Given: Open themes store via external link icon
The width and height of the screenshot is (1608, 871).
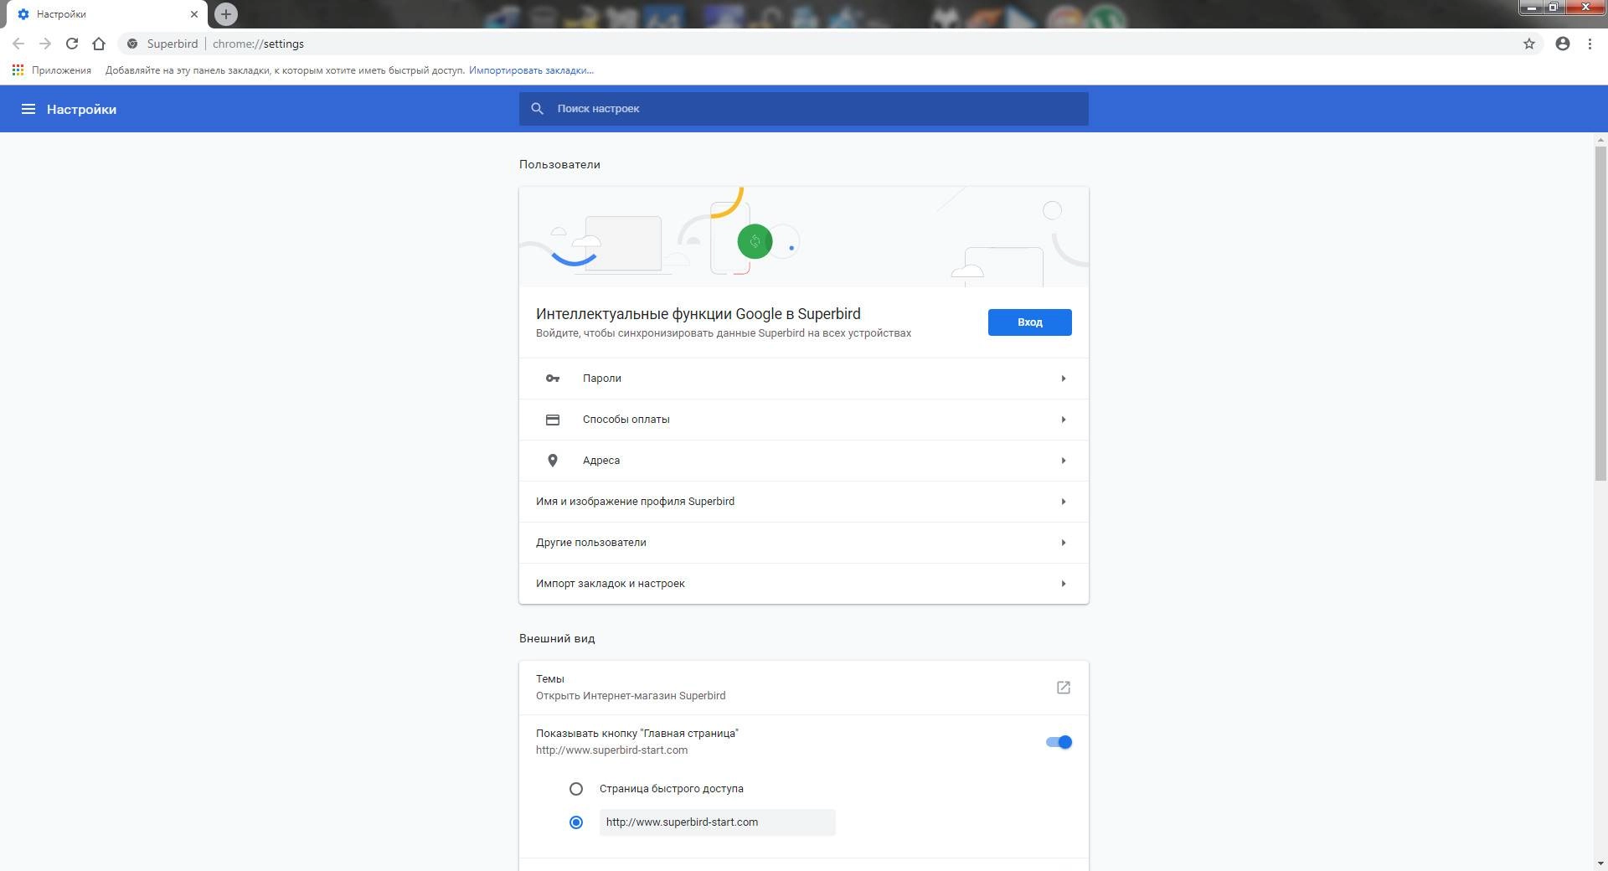Looking at the screenshot, I should (x=1064, y=688).
